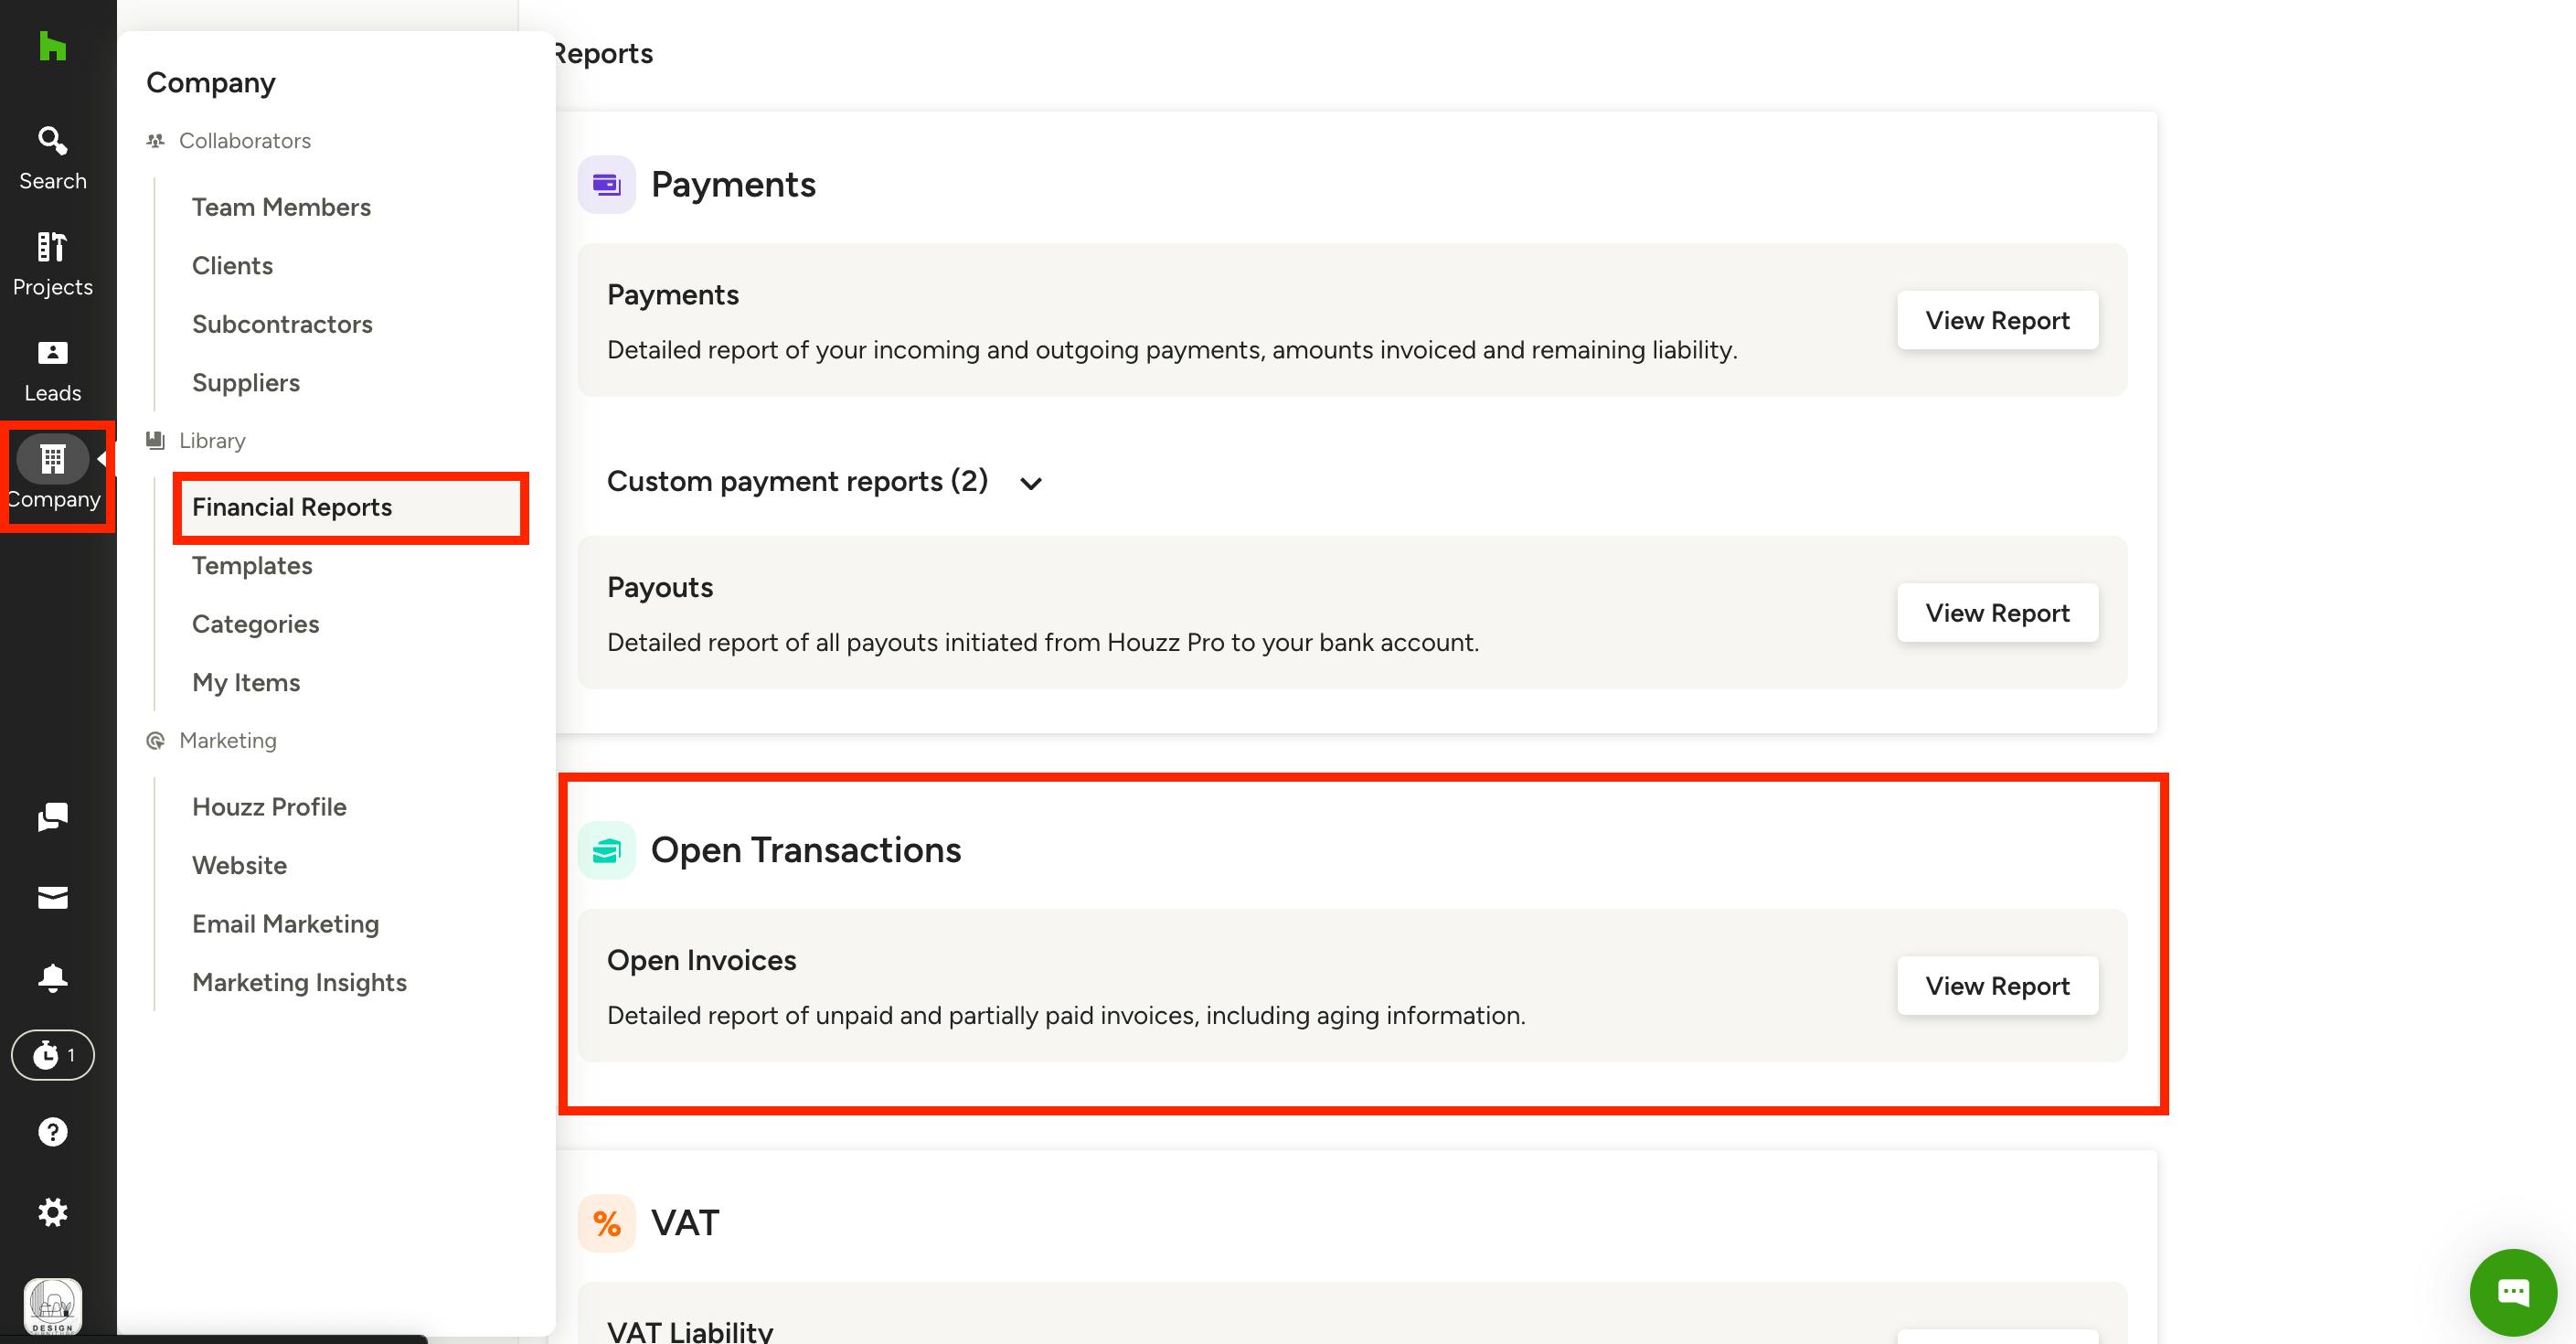Image resolution: width=2576 pixels, height=1344 pixels.
Task: View Report for Payments
Action: tap(1997, 320)
